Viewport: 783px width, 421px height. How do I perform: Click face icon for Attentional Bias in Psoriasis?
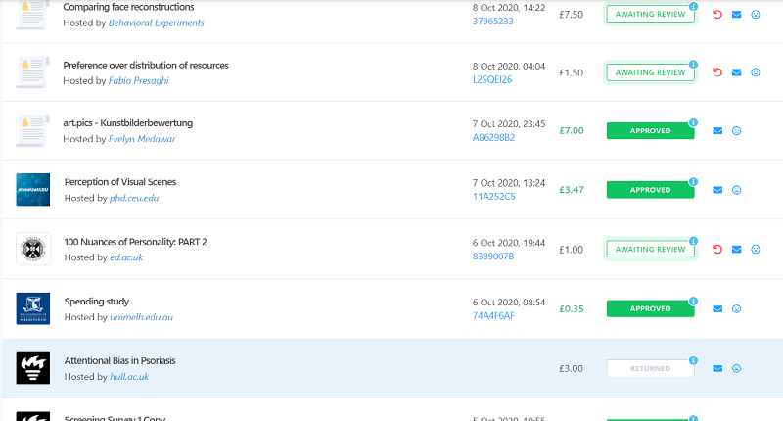tap(737, 368)
